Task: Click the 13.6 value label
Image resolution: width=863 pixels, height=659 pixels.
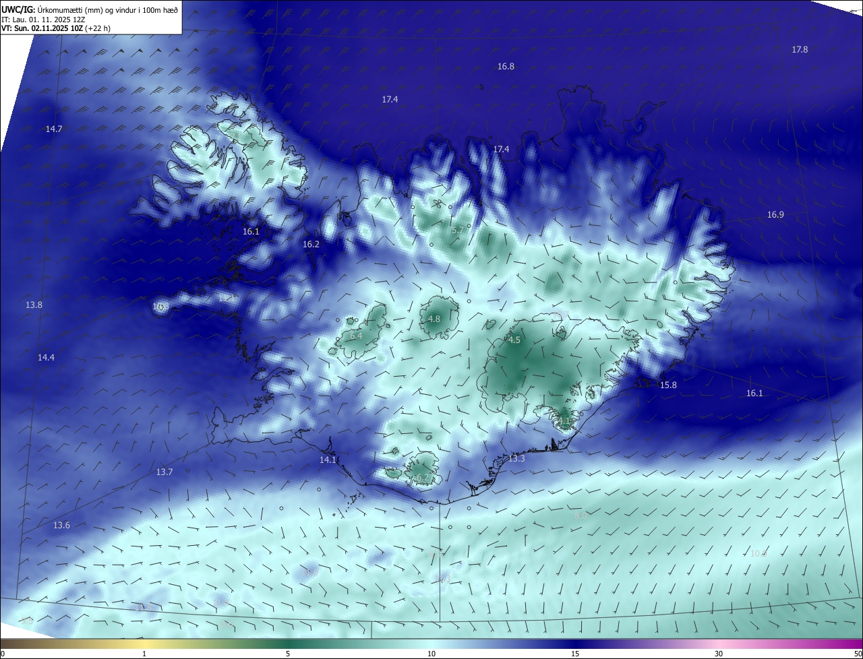Action: point(61,526)
